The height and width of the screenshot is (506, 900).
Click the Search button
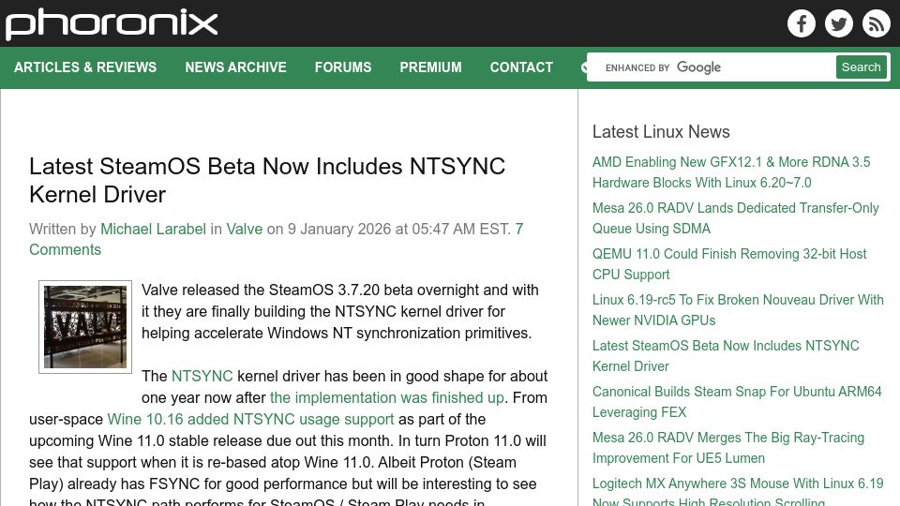(861, 67)
